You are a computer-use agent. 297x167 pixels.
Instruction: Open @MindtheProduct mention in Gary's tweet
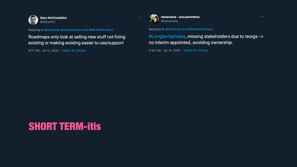coord(101,30)
